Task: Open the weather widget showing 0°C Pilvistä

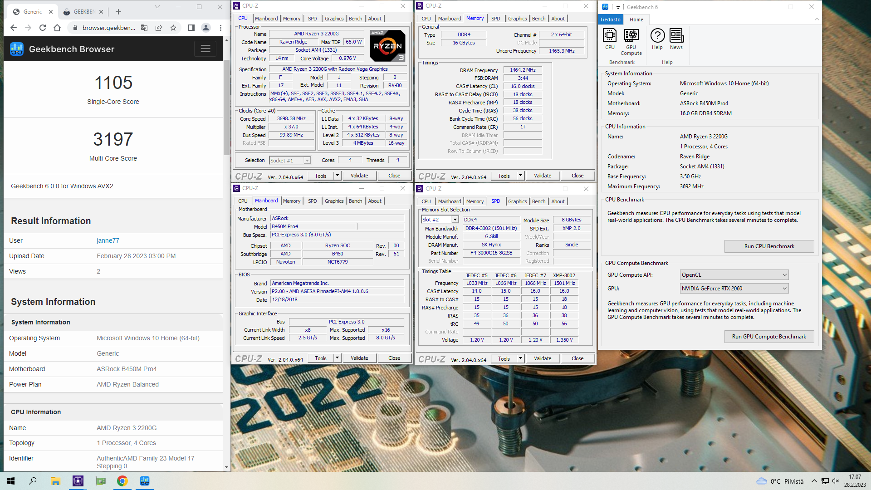Action: pyautogui.click(x=780, y=481)
